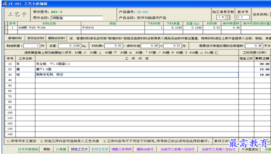This screenshot has height=154, width=271.
Task: Click the net cost field before 元
Action: point(173,46)
